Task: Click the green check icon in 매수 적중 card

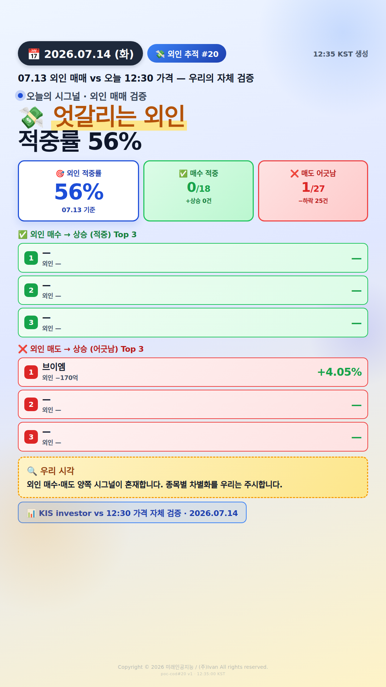Action: coord(183,174)
